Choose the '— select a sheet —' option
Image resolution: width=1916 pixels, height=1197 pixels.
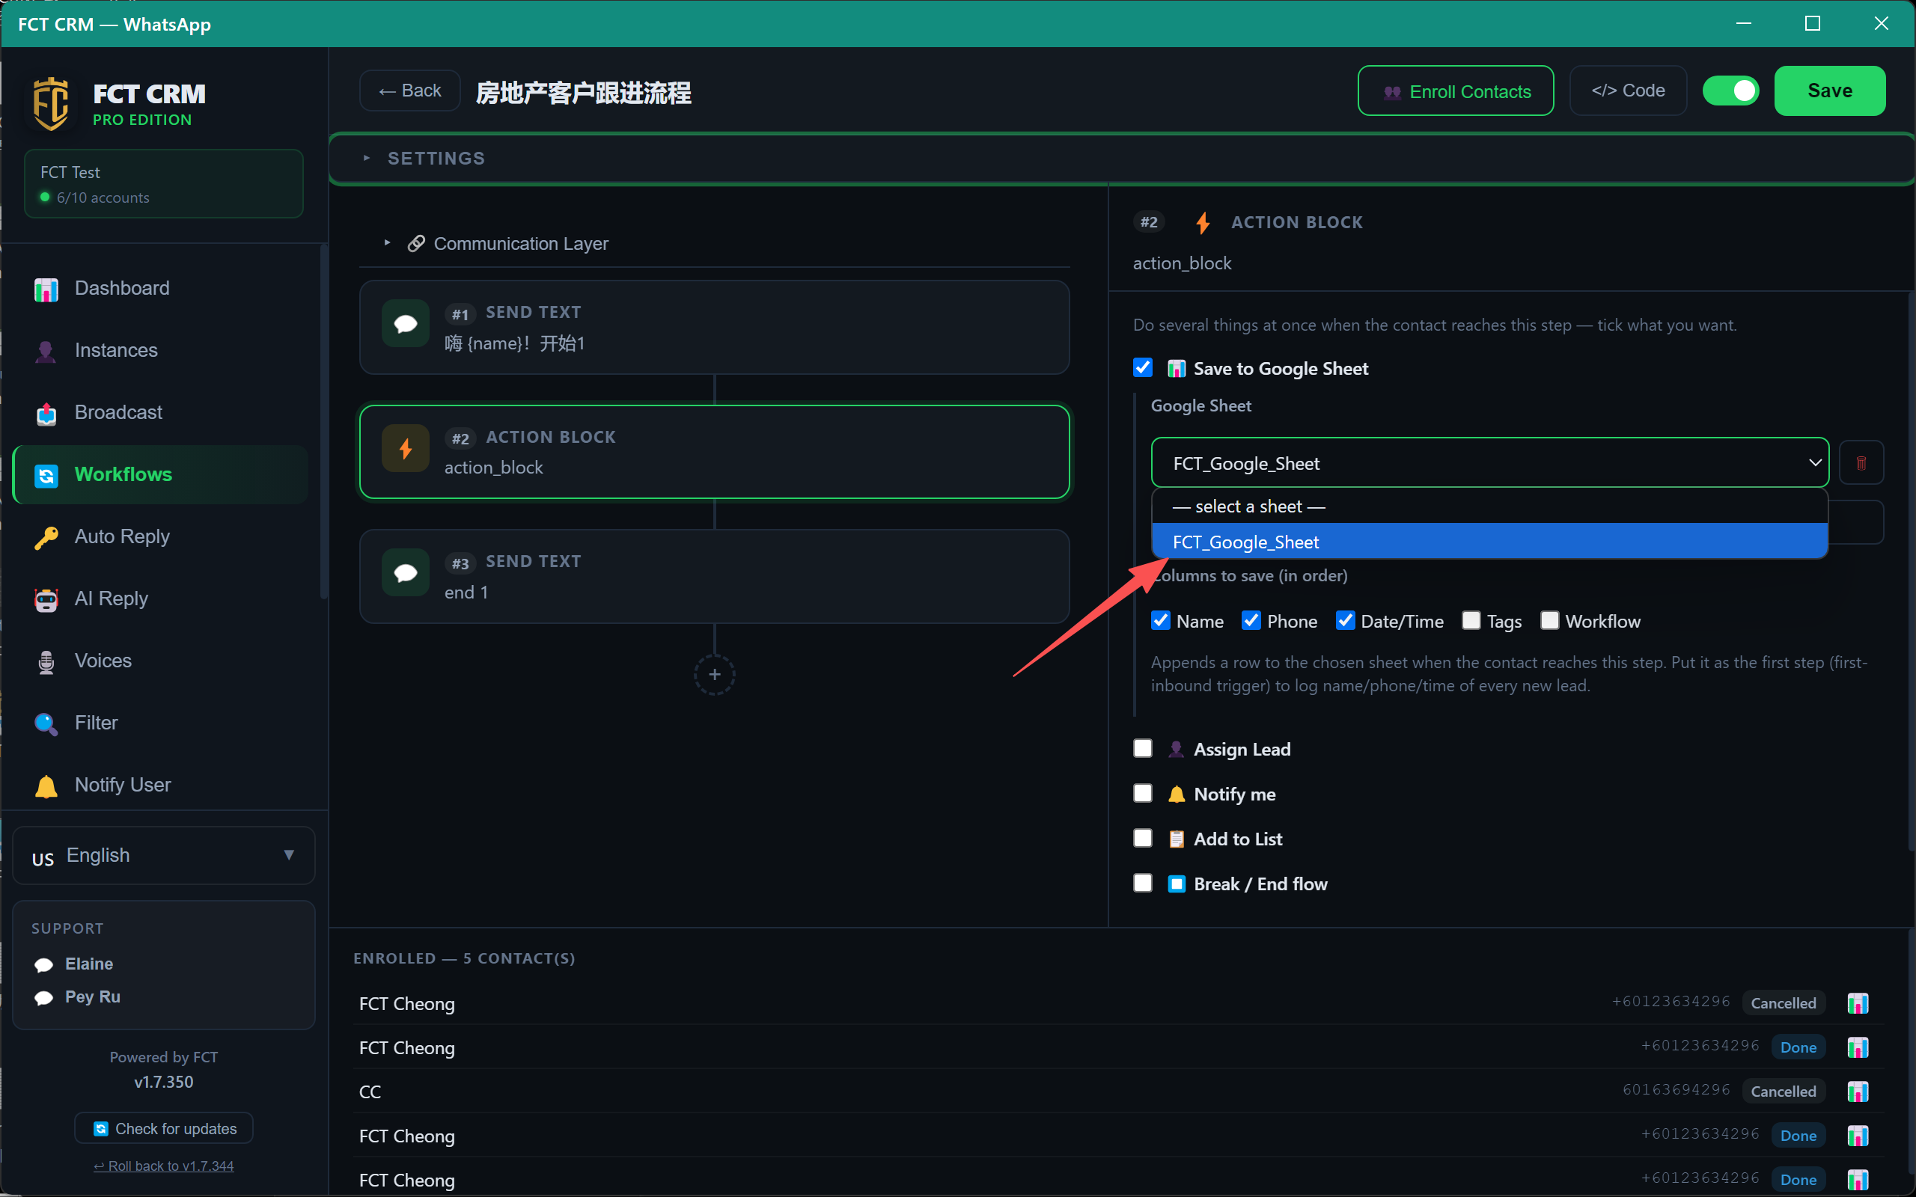pyautogui.click(x=1489, y=506)
